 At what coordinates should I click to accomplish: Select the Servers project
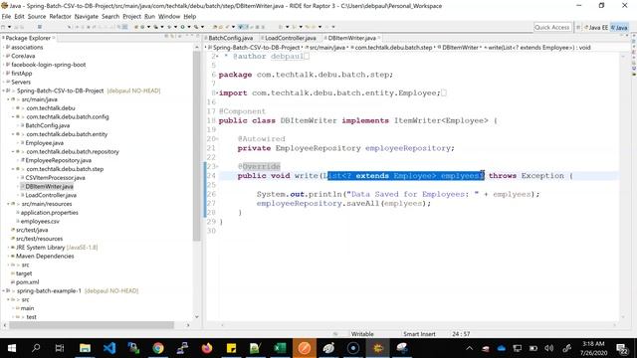pyautogui.click(x=21, y=82)
